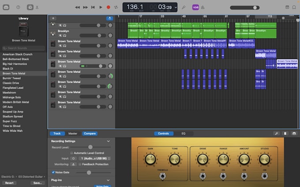Click the tuner icon in Smart Controls bar
The width and height of the screenshot is (300, 187).
click(277, 134)
